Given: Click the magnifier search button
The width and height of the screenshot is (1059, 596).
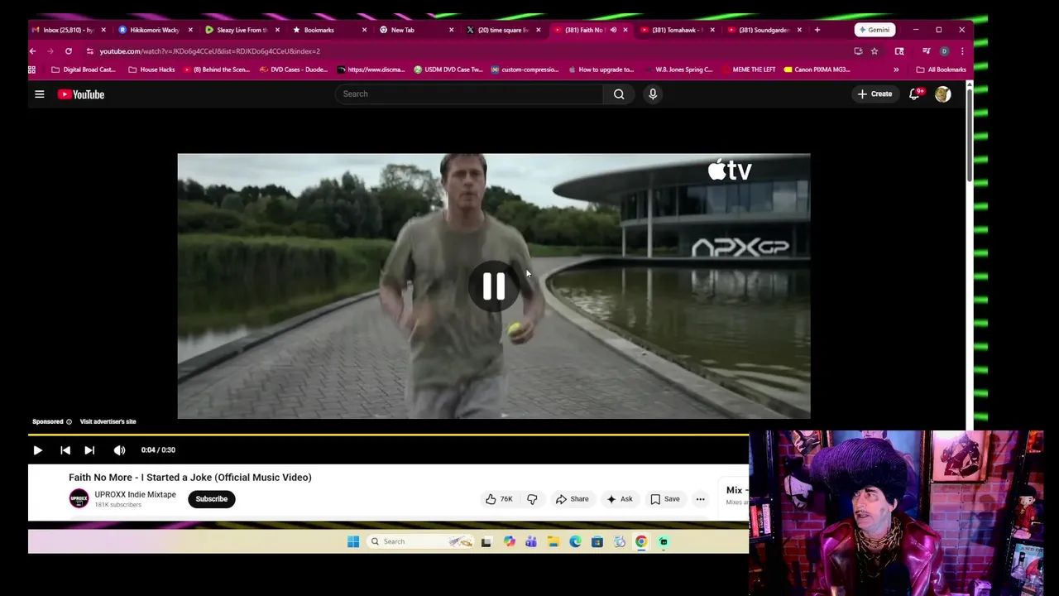Looking at the screenshot, I should click(619, 94).
